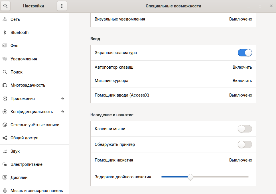Viewport: 276px width, 194px height.
Task: Click the Задержка двойного нажатия slider
Action: [x=205, y=177]
